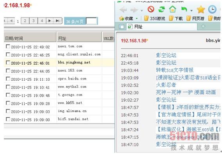This screenshot has width=222, height=154.
Task: Click the yellow star Favorites icon
Action: (x=201, y=10)
